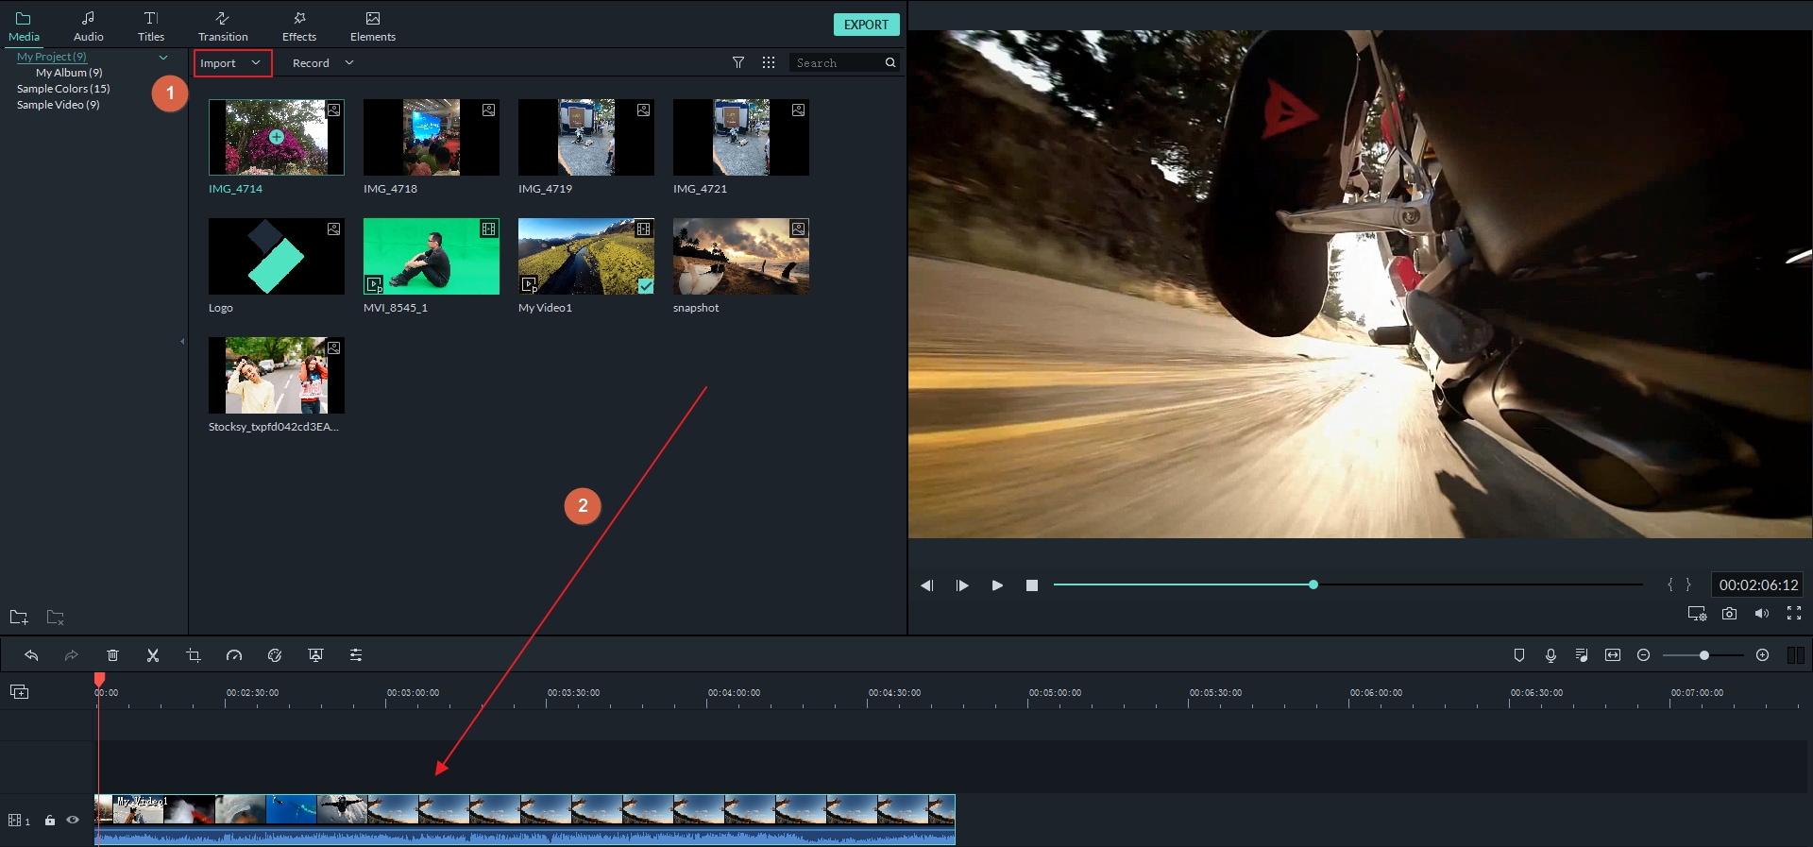Click the Record voiceover microphone icon

pyautogui.click(x=1550, y=655)
